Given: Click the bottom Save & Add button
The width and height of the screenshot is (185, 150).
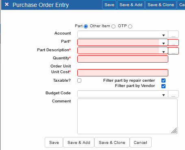Looking at the screenshot, I should [x=79, y=142].
